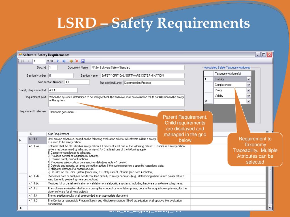Click the Sub-section Name field
Viewport: 290px width, 217px height.
154,83
